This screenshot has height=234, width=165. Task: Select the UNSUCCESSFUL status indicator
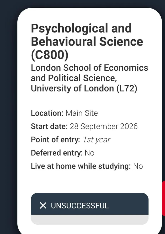point(80,205)
